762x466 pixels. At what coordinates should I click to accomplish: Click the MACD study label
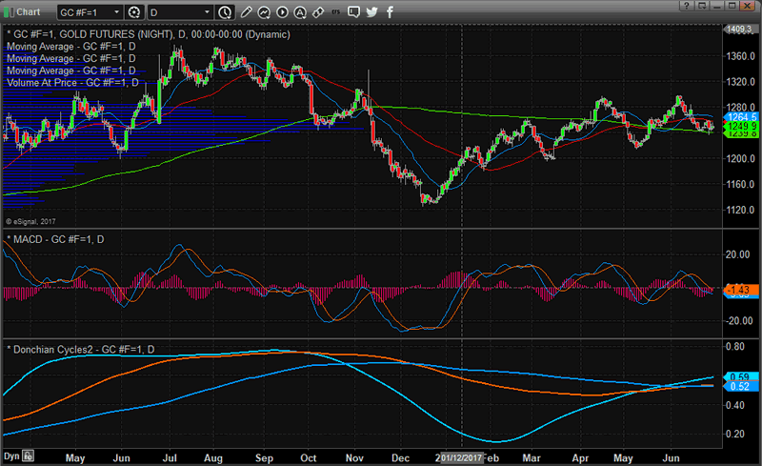tap(55, 237)
